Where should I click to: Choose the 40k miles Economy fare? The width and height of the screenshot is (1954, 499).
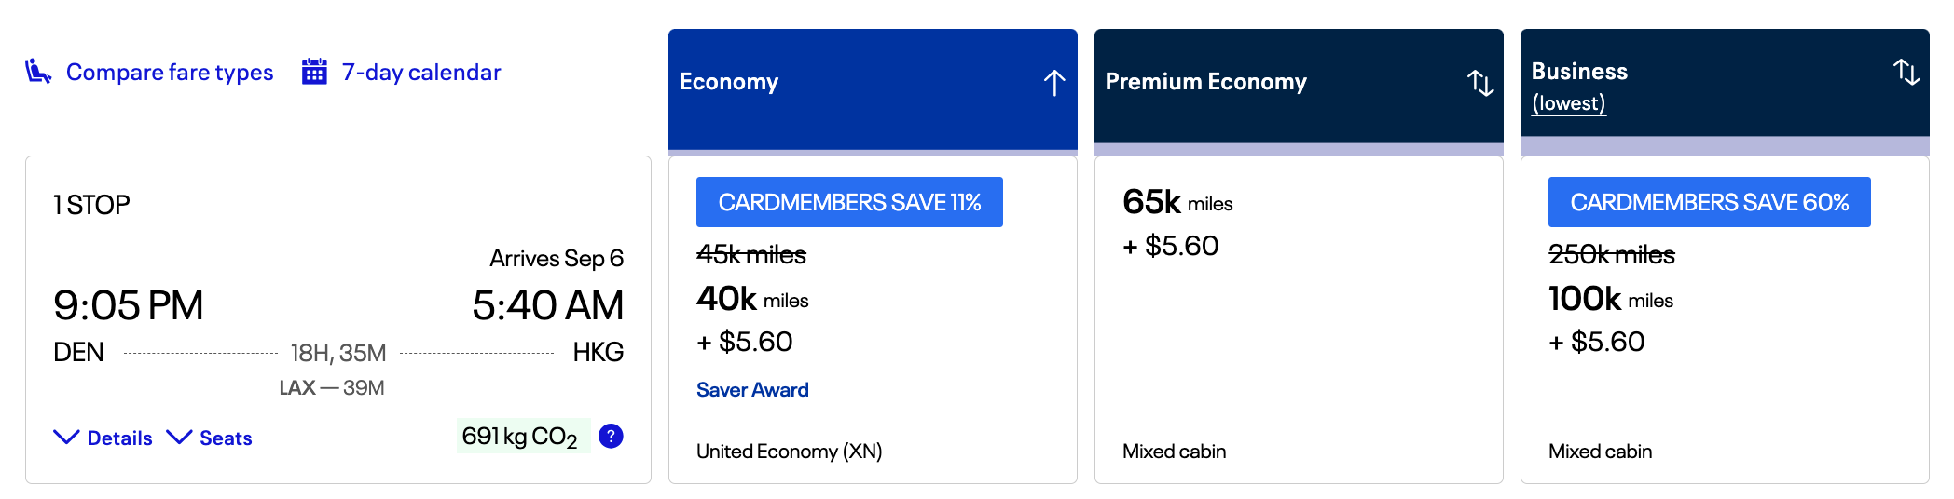(752, 299)
